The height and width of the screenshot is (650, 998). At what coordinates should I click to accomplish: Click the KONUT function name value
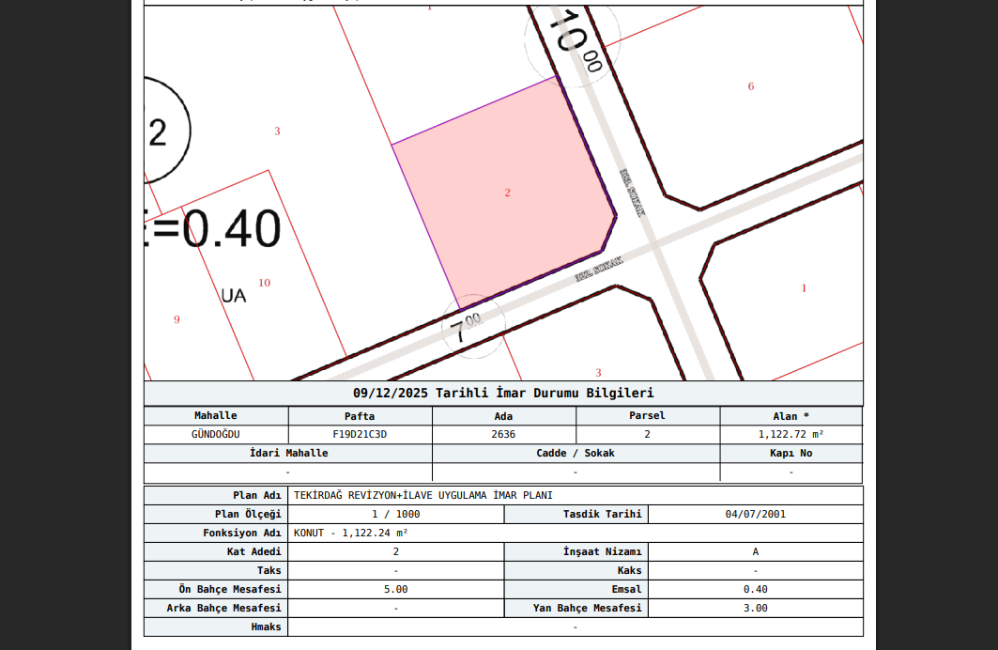351,534
